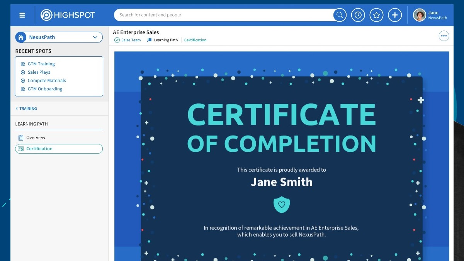
Task: Open the Compete Materials spot
Action: coord(46,80)
